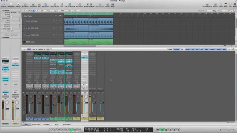237x133 pixels.
Task: Open the Arrange Edit local menu
Action: pyautogui.click(x=43, y=11)
